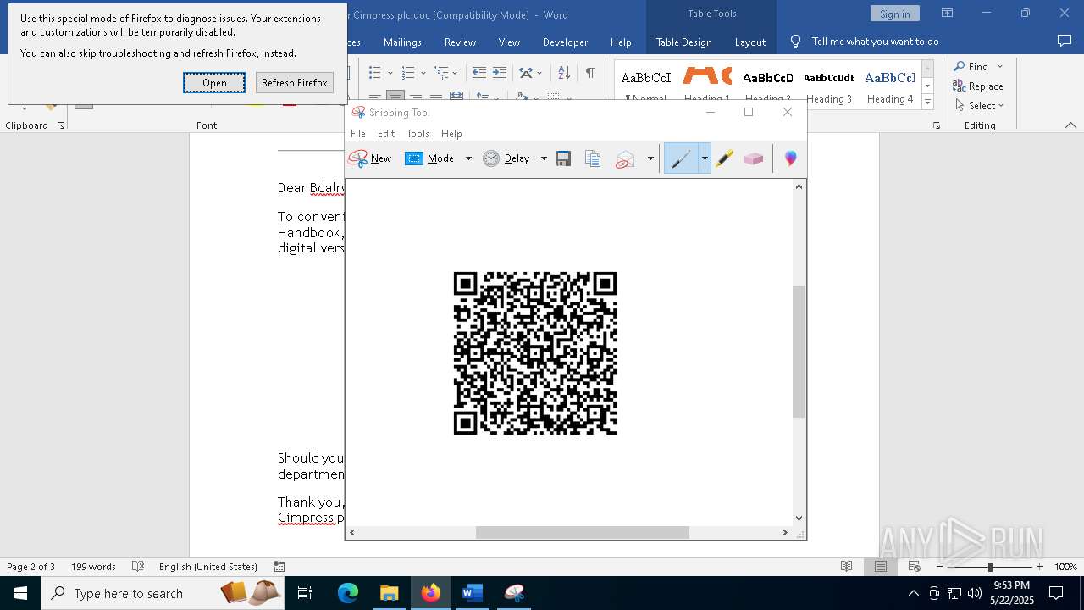Open the Clipboard dialog launcher
This screenshot has width=1084, height=610.
pos(61,125)
